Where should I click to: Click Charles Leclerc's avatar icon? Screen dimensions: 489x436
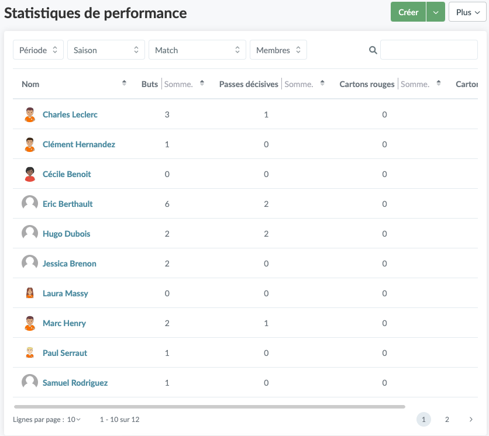tap(30, 115)
